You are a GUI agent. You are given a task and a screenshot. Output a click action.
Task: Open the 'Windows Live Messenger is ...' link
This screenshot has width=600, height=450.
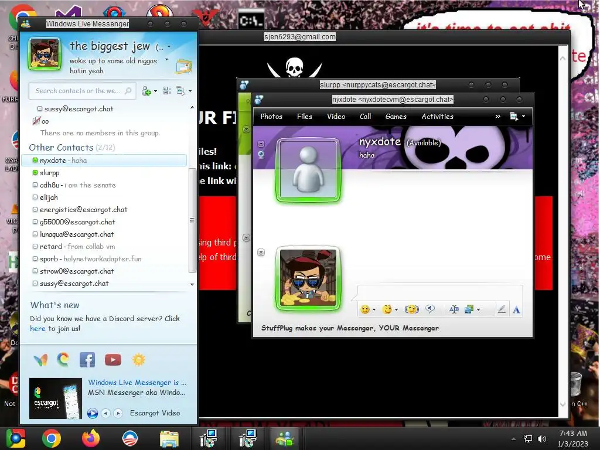[x=137, y=382]
